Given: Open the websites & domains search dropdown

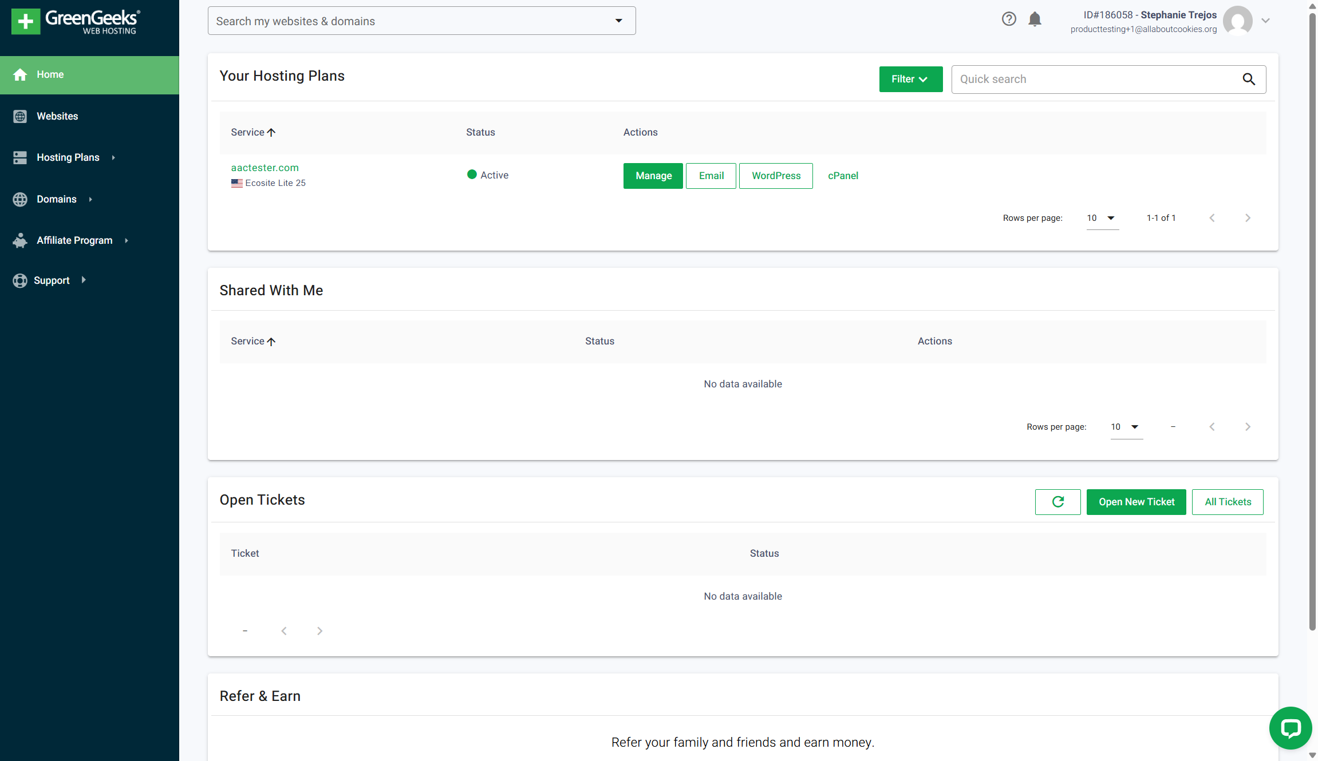Looking at the screenshot, I should pos(618,21).
